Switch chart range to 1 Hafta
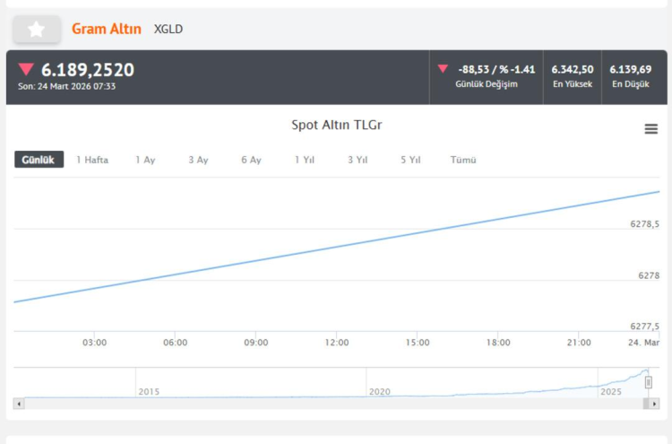The image size is (672, 444). (x=92, y=160)
